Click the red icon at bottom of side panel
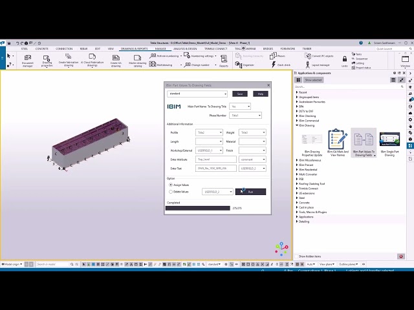Screen dimensions: 414x310 [x=401, y=256]
